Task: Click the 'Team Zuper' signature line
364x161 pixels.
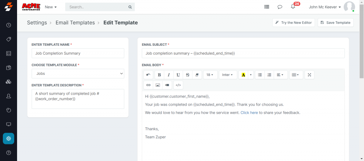Action: pyautogui.click(x=155, y=137)
